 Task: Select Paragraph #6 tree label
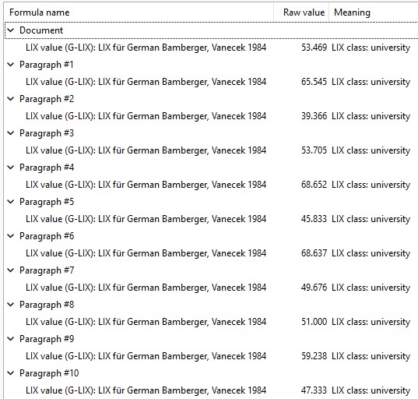tap(47, 236)
